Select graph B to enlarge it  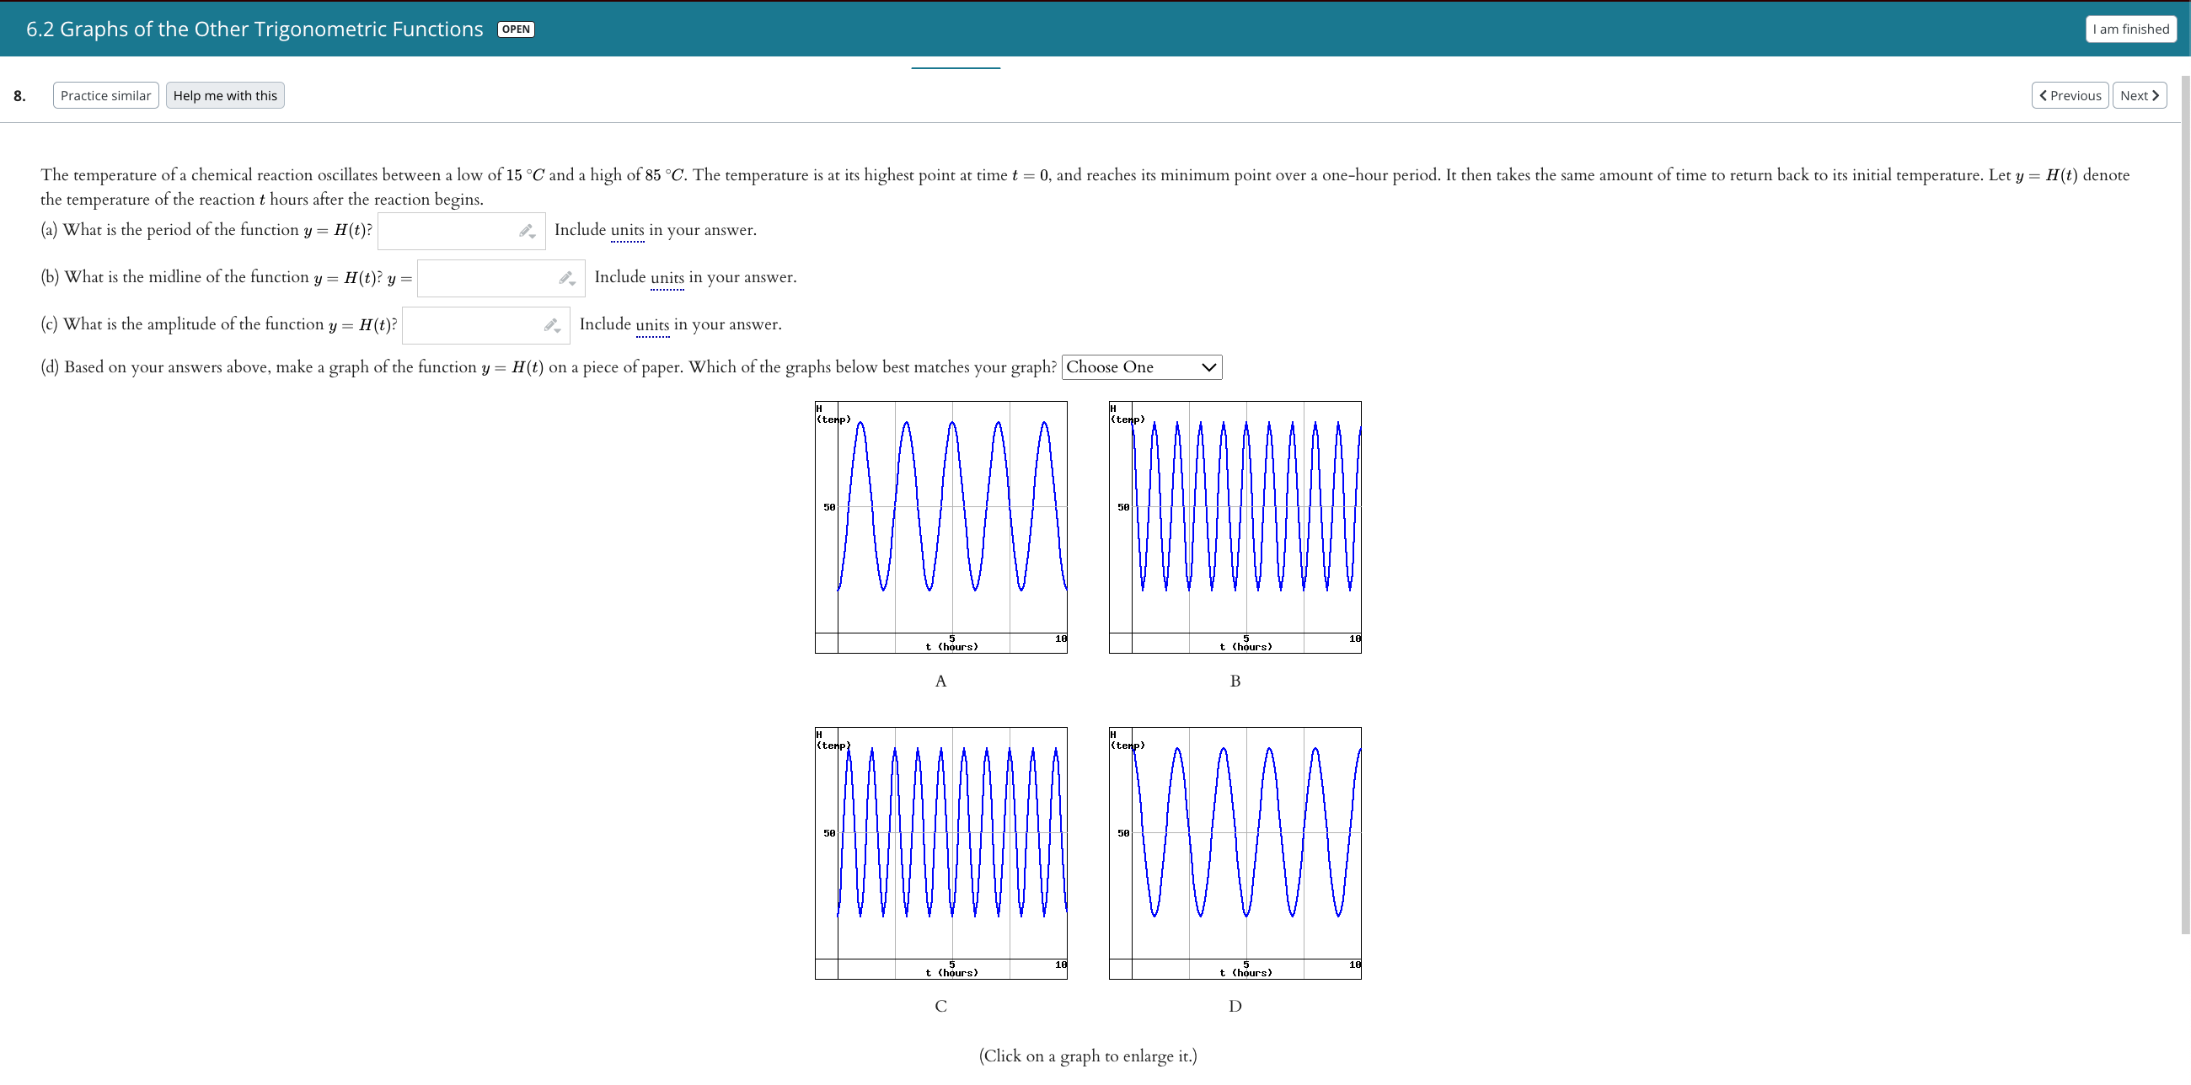pos(1235,526)
